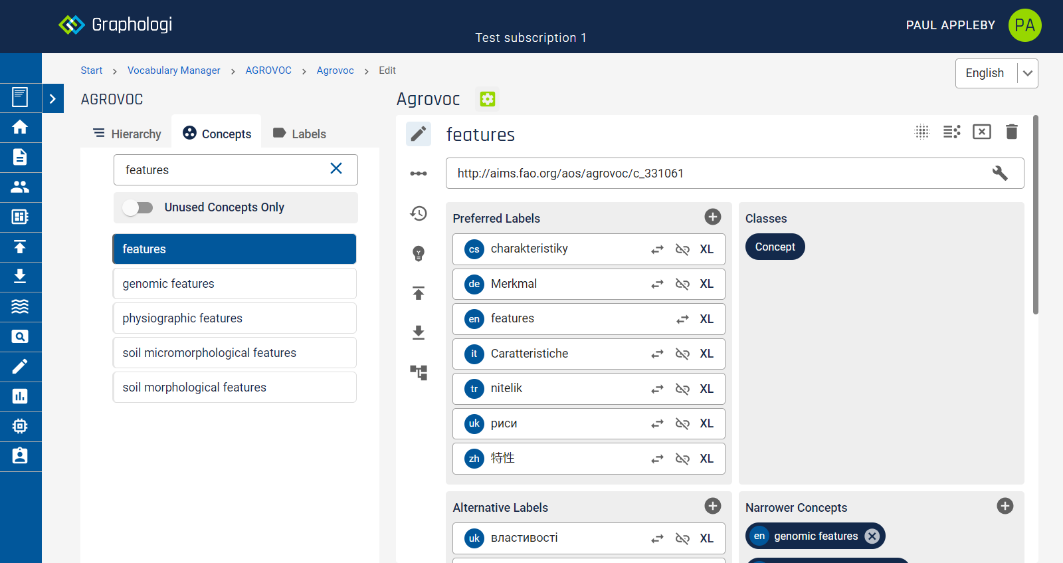Image resolution: width=1063 pixels, height=563 pixels.
Task: Switch to the Labels tab
Action: (300, 134)
